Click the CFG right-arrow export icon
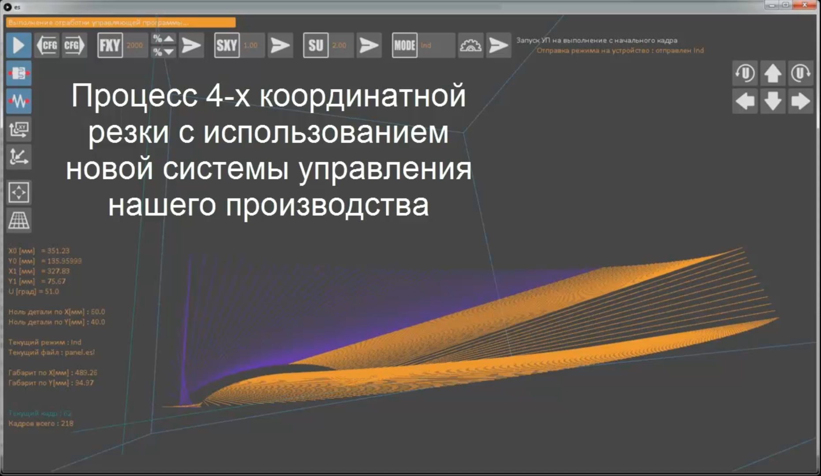The image size is (821, 476). 74,45
